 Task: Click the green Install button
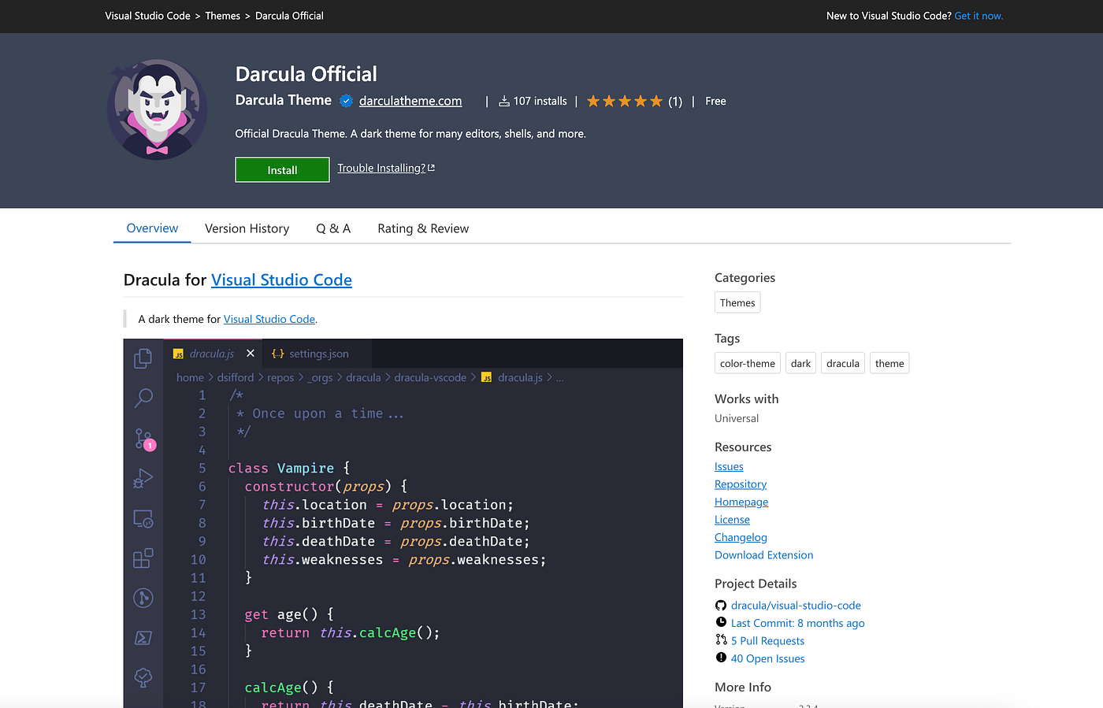(x=282, y=169)
